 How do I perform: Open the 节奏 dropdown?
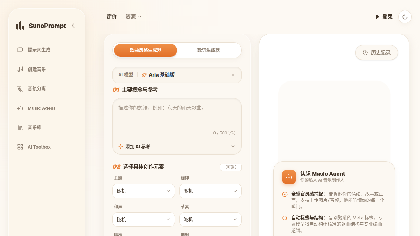point(210,220)
